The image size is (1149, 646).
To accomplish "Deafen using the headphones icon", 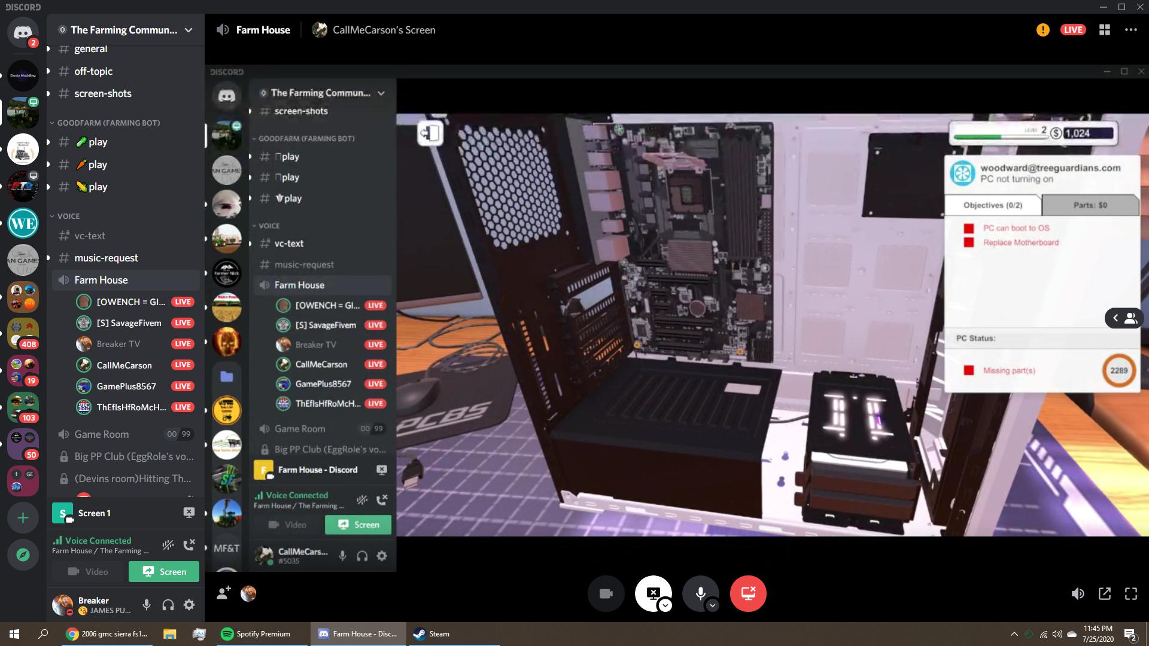I will (x=168, y=605).
